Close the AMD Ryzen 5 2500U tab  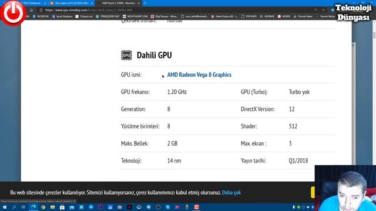139,3
